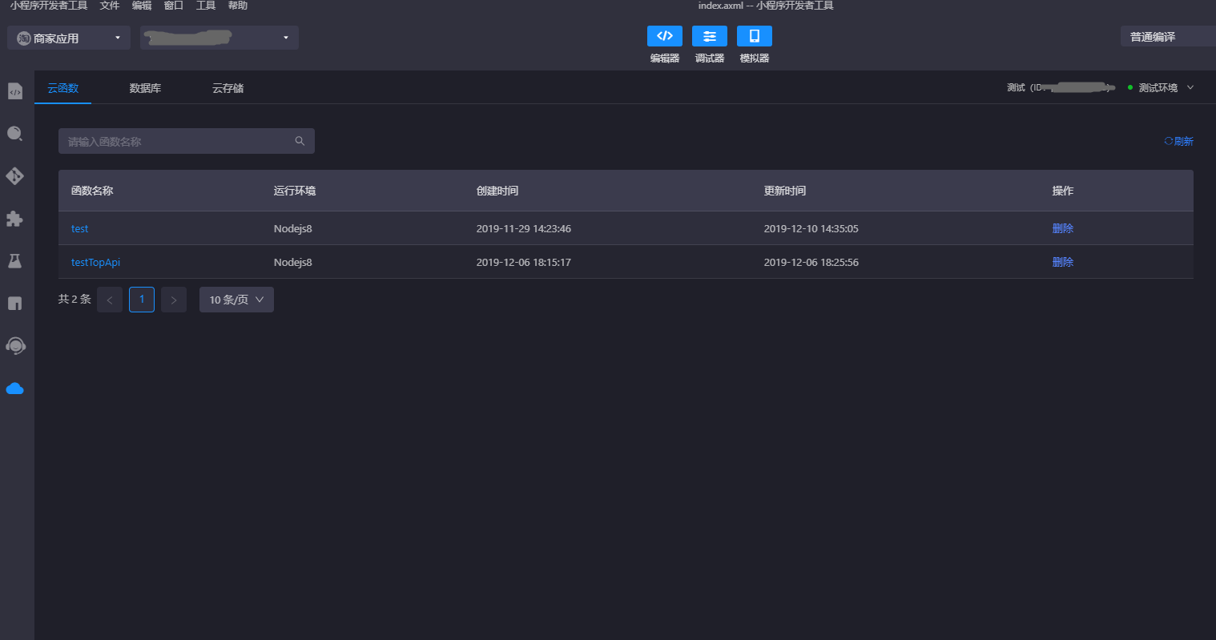Open the search sidebar icon
The width and height of the screenshot is (1216, 640).
click(15, 134)
